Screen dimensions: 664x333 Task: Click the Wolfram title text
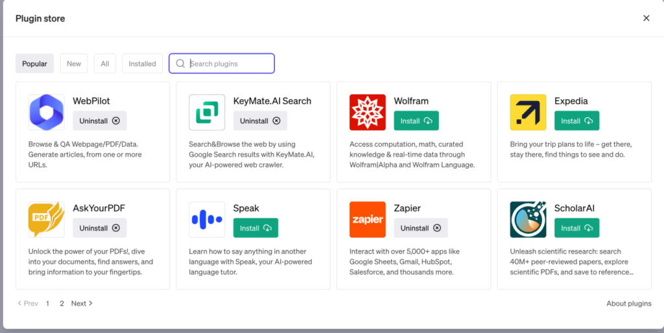pos(411,100)
